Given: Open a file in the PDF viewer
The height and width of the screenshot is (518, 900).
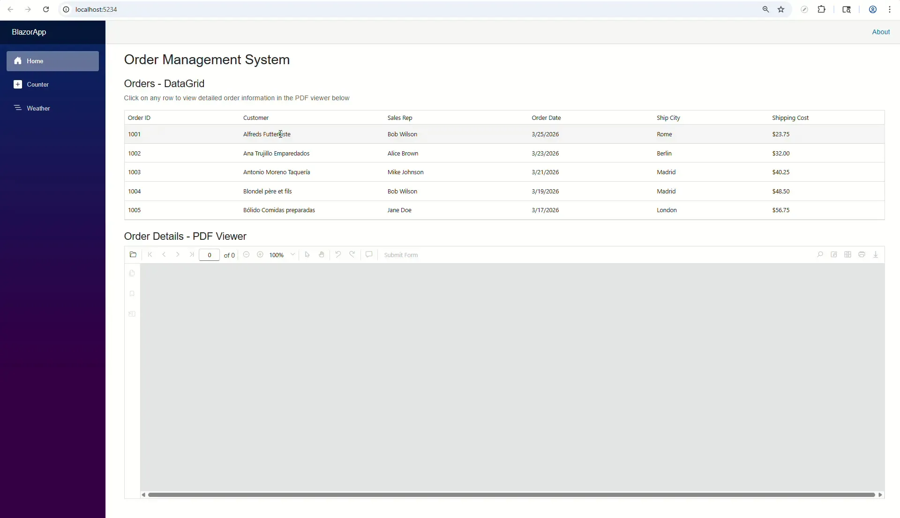Looking at the screenshot, I should tap(133, 255).
